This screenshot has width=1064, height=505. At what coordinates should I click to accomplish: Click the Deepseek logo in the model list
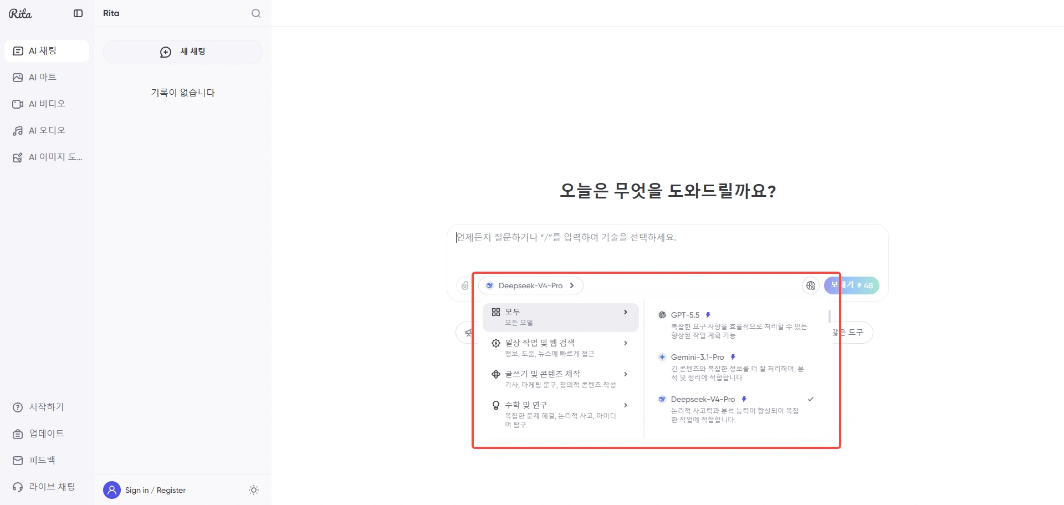point(662,399)
